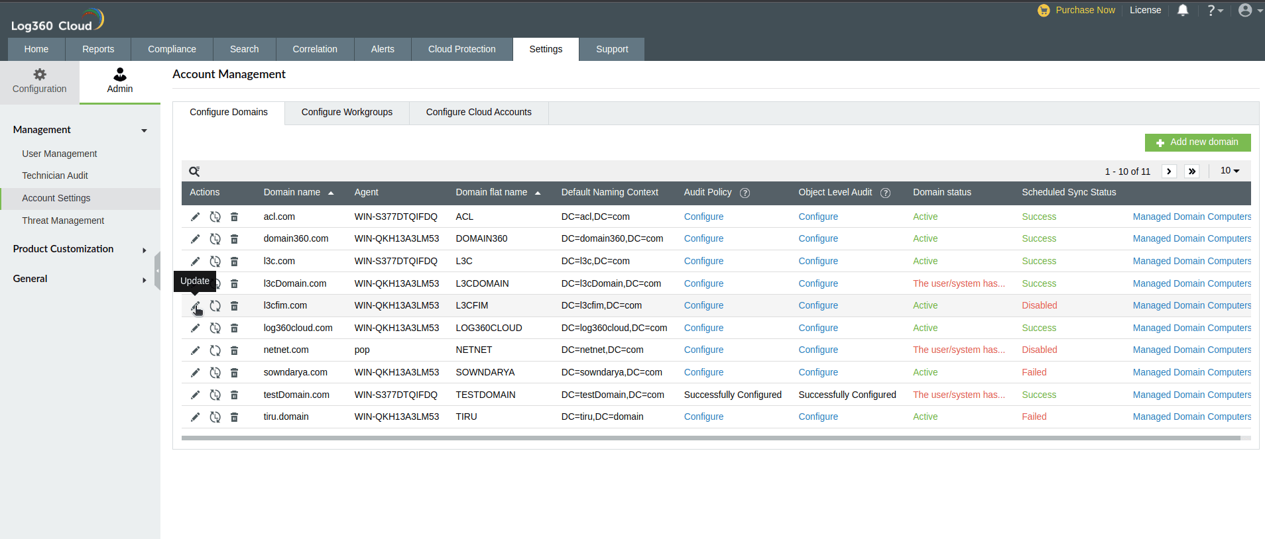Viewport: 1265px width, 539px height.
Task: Open the user account profile dropdown
Action: tap(1249, 10)
